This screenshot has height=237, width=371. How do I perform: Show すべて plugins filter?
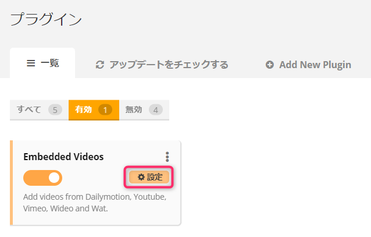[40, 110]
